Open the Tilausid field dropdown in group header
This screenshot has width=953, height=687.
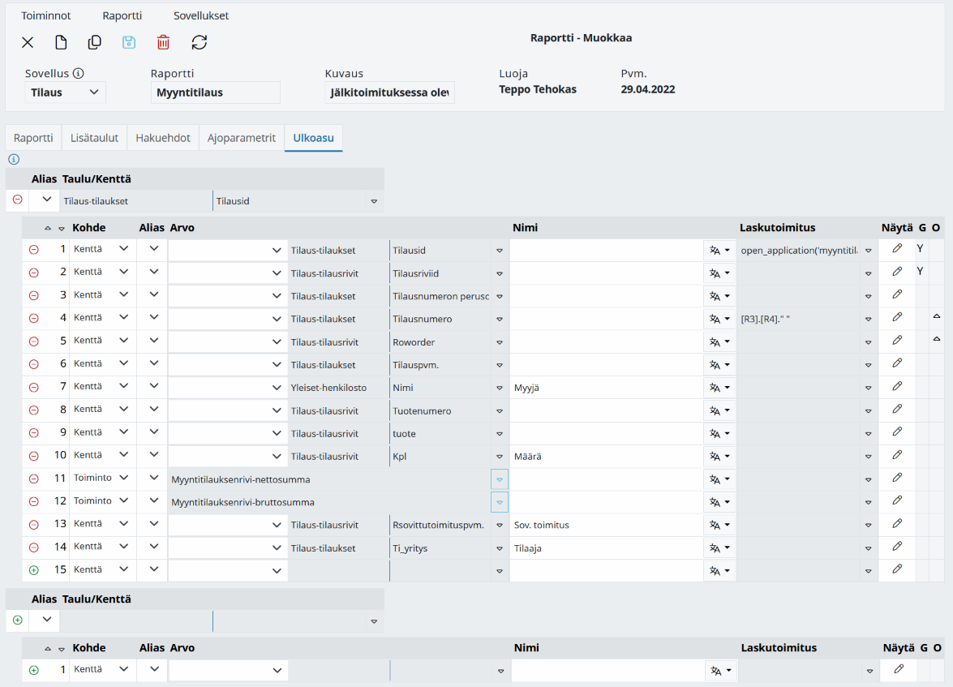374,201
